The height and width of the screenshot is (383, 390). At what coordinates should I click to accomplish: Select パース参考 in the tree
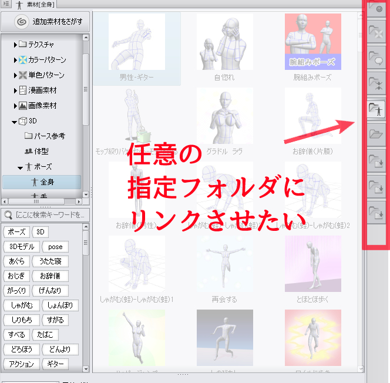(50, 136)
